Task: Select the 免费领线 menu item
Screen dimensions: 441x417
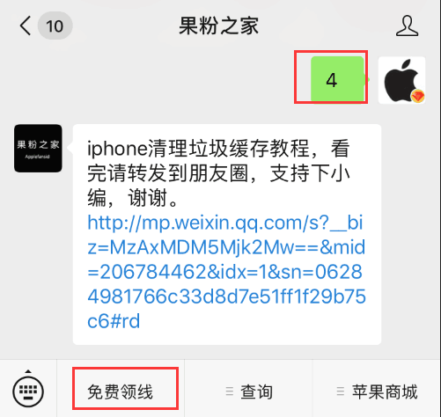Action: pos(121,391)
